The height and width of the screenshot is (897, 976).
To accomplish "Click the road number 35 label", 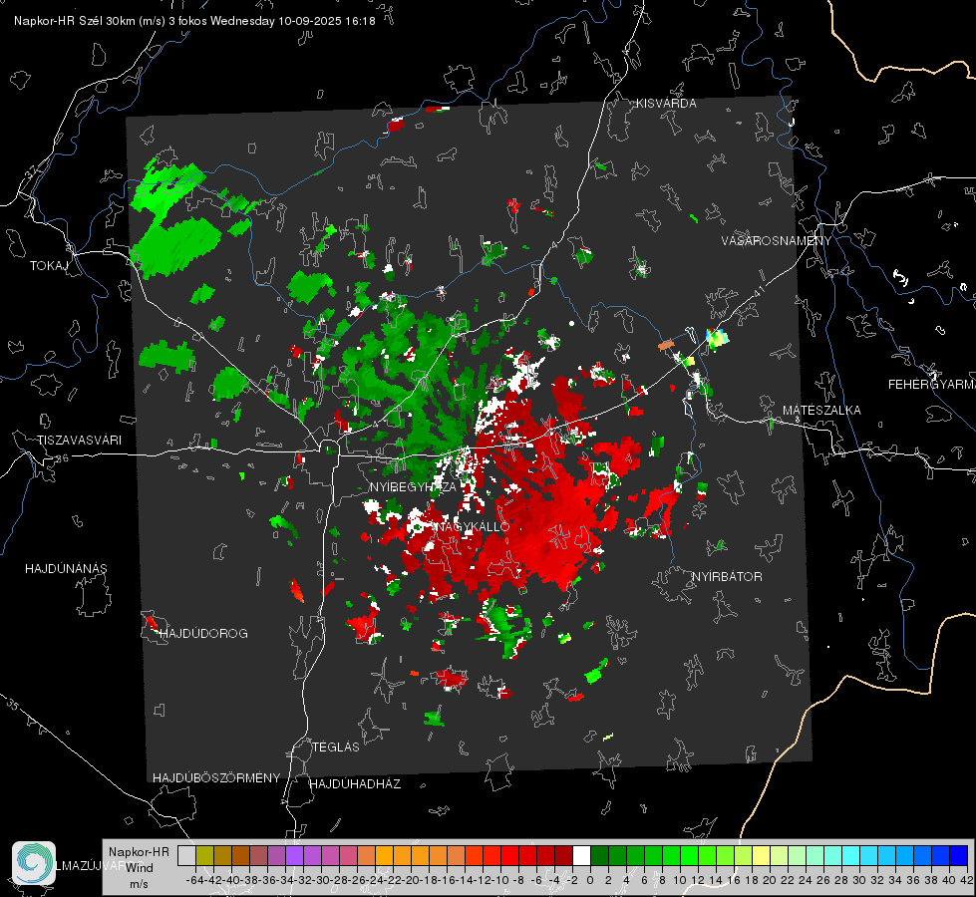I will pyautogui.click(x=13, y=704).
